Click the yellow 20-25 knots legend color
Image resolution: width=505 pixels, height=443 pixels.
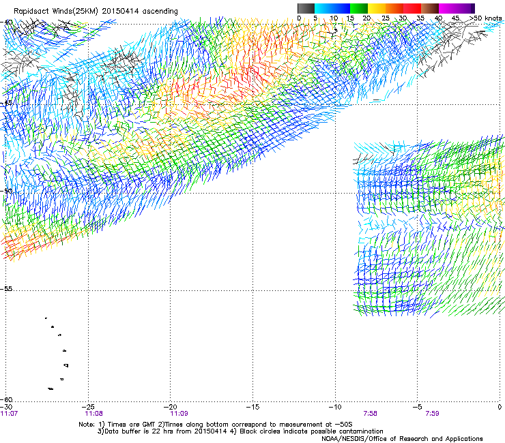(x=377, y=8)
